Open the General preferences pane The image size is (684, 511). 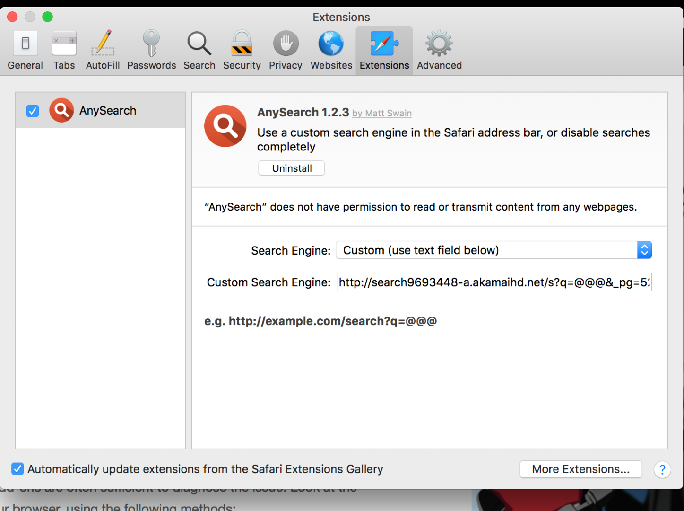[x=26, y=51]
